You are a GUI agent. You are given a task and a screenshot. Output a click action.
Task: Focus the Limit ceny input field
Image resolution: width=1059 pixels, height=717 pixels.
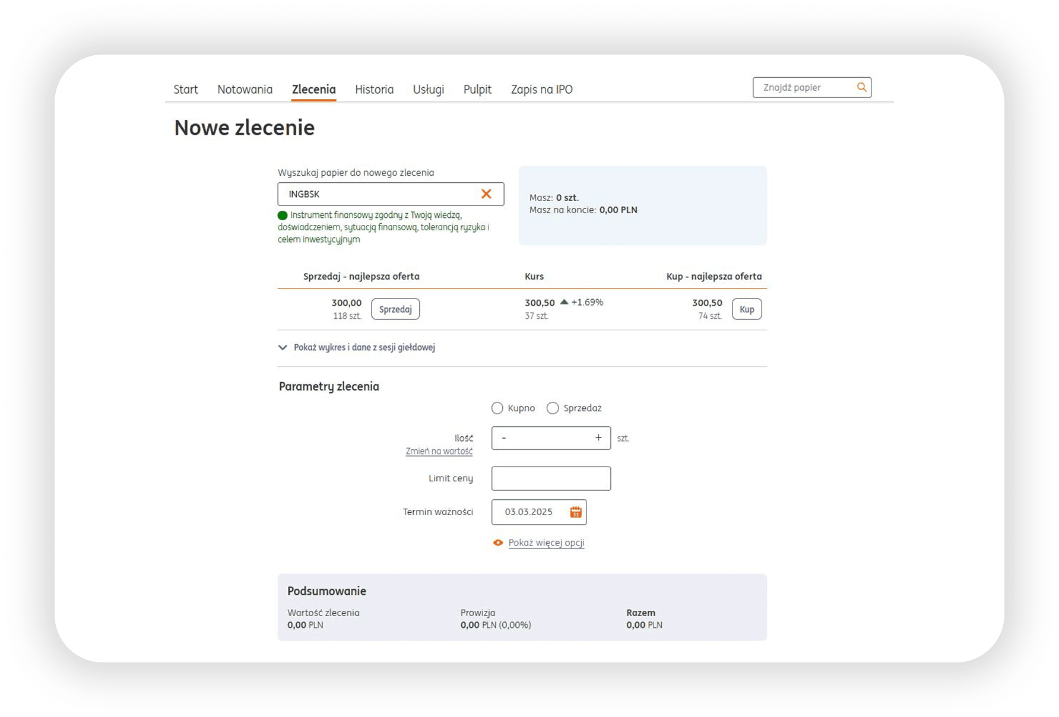[x=551, y=478]
